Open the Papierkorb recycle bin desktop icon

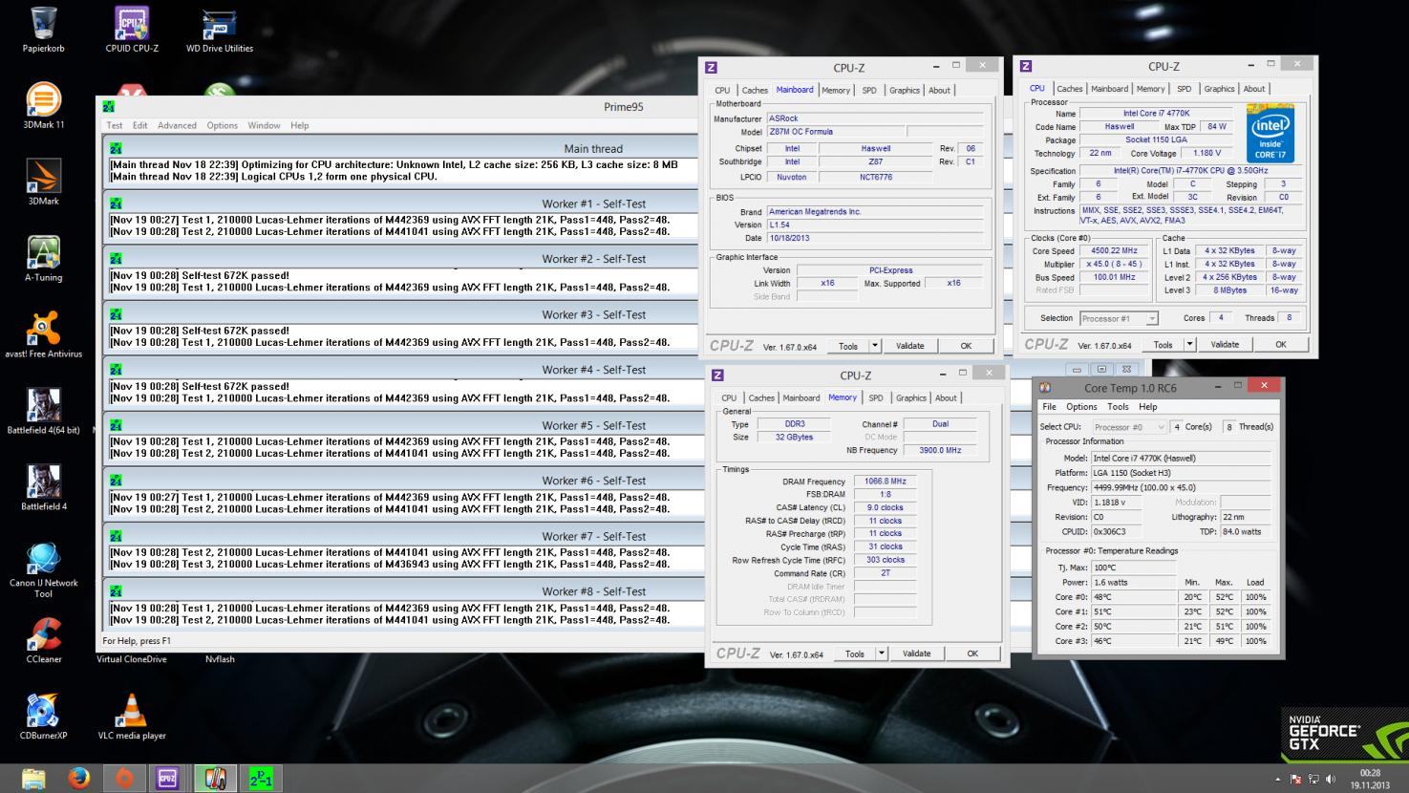point(43,29)
